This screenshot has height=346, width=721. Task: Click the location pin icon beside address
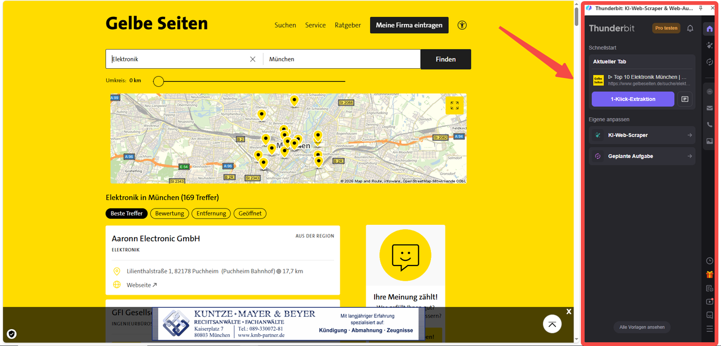pyautogui.click(x=117, y=271)
